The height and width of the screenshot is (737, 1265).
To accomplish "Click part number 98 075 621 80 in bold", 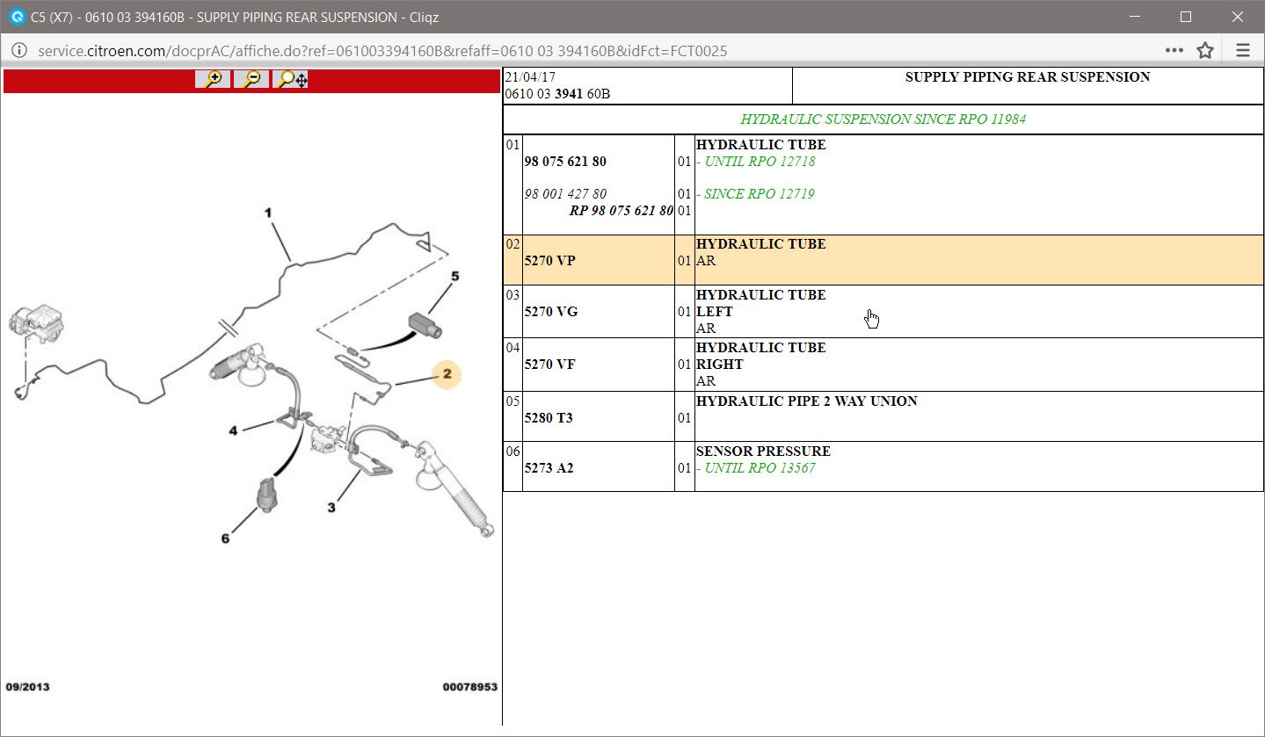I will click(565, 162).
